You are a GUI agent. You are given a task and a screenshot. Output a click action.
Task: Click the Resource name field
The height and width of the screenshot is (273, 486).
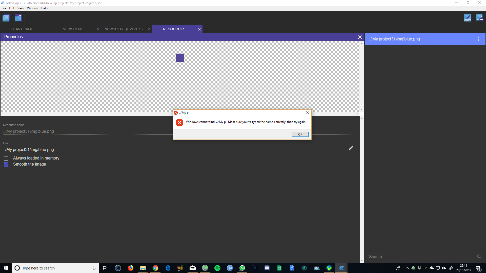(180, 131)
